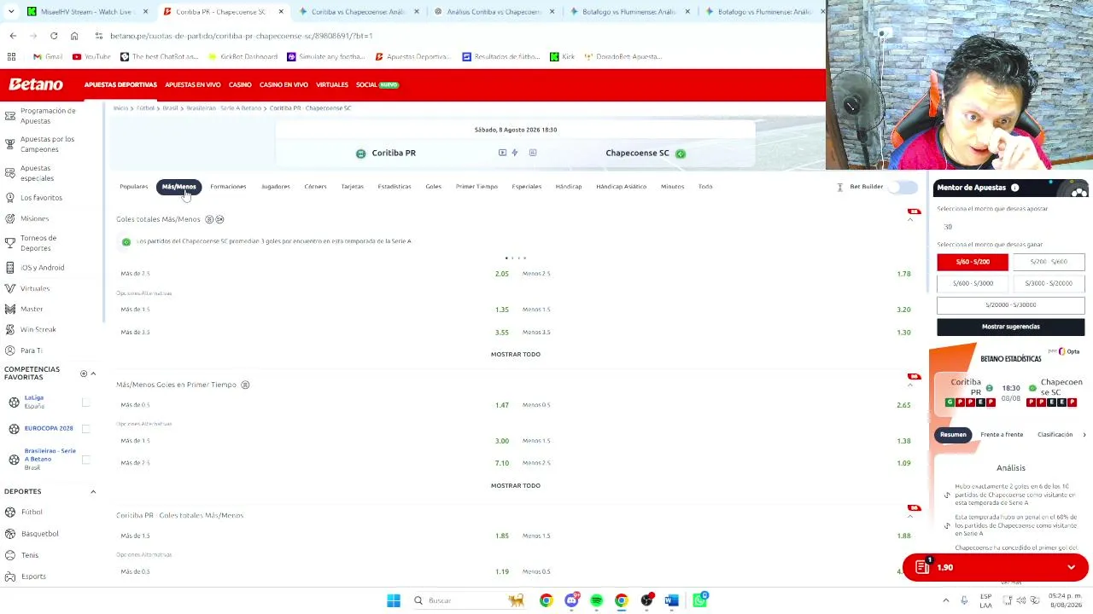The height and width of the screenshot is (614, 1093).
Task: Expand the bet slip with chevron
Action: coord(1072,567)
